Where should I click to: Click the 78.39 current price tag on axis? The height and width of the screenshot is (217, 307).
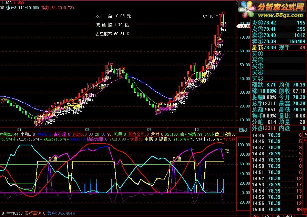tap(244, 26)
